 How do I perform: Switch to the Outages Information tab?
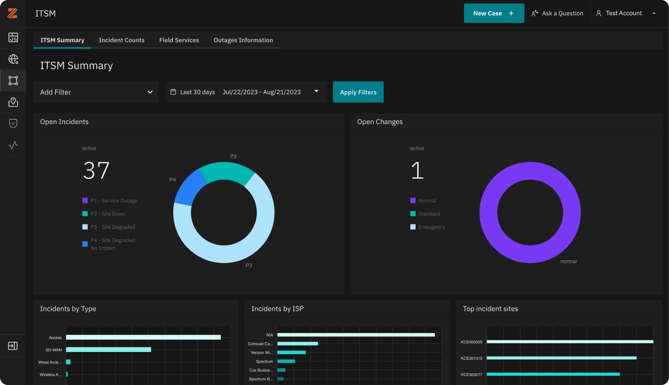pyautogui.click(x=243, y=40)
